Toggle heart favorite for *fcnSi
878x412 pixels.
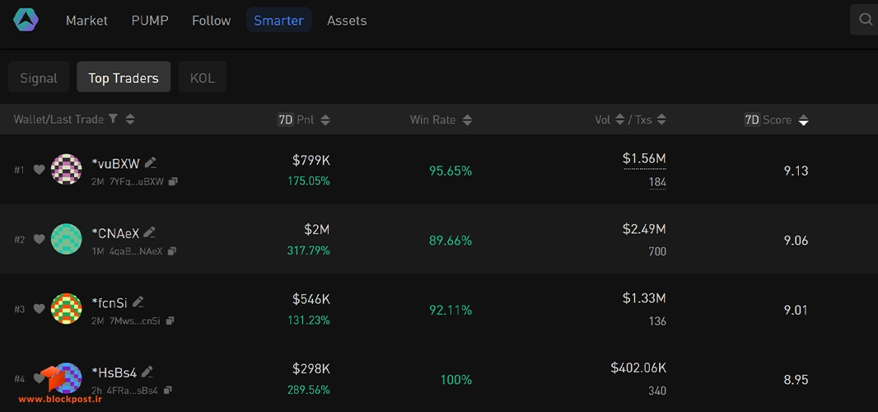coord(39,309)
